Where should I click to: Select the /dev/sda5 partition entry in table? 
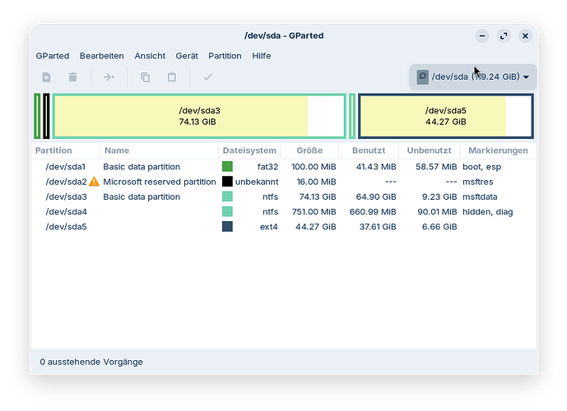[x=284, y=226]
